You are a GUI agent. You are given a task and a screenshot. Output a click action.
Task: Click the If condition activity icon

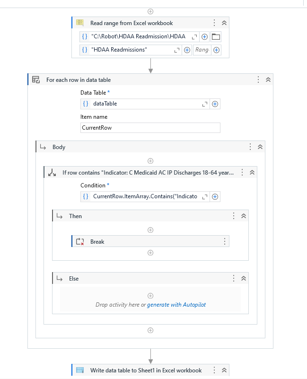click(52, 172)
